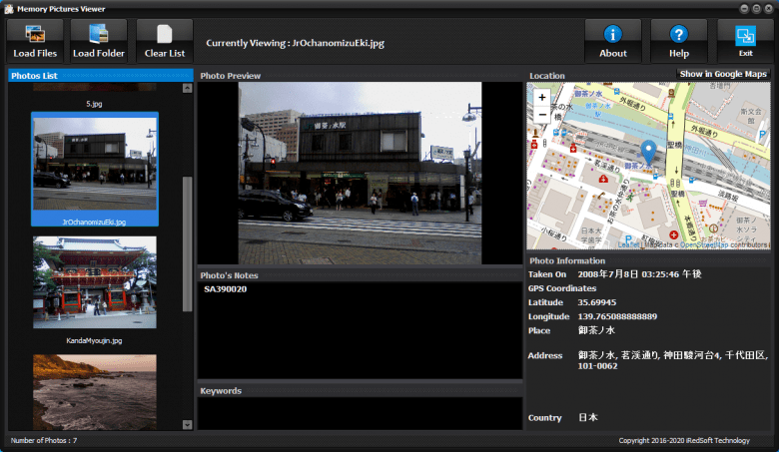
Task: Click Show in Google Maps
Action: [723, 74]
